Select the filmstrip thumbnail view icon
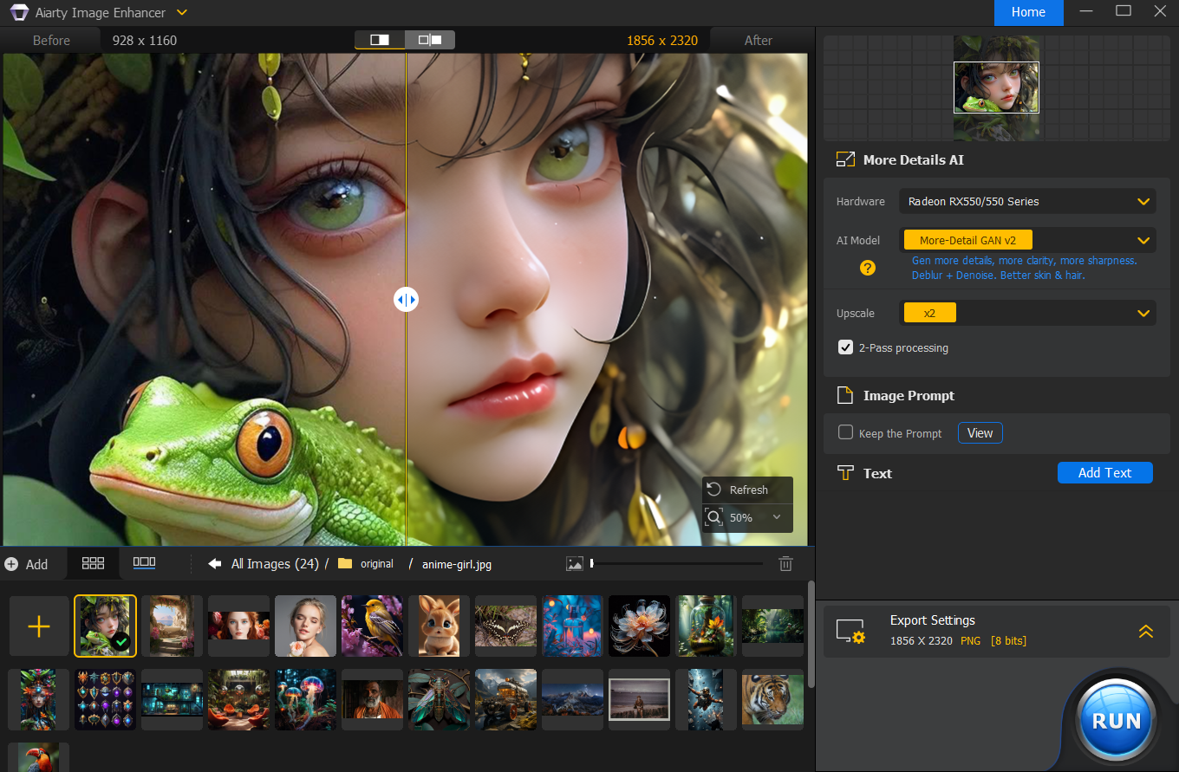1179x772 pixels. coord(144,563)
